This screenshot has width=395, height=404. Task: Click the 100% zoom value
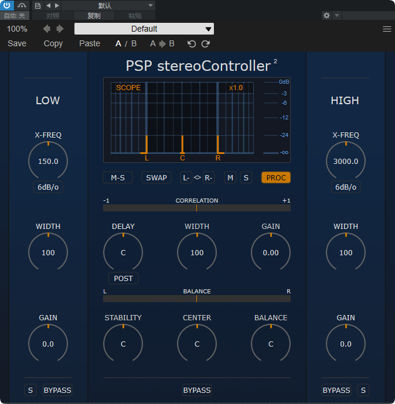(x=17, y=29)
